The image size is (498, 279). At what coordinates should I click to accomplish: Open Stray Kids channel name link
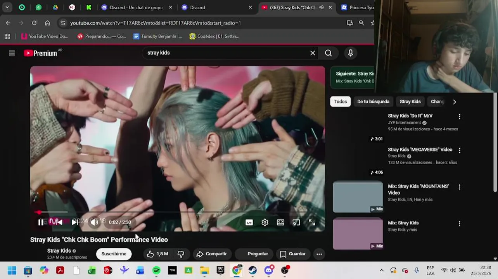59,251
